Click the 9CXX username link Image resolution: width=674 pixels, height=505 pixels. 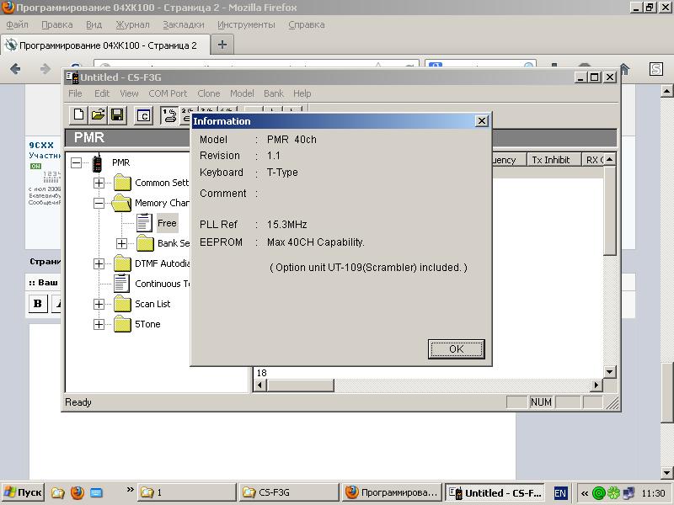pos(41,145)
